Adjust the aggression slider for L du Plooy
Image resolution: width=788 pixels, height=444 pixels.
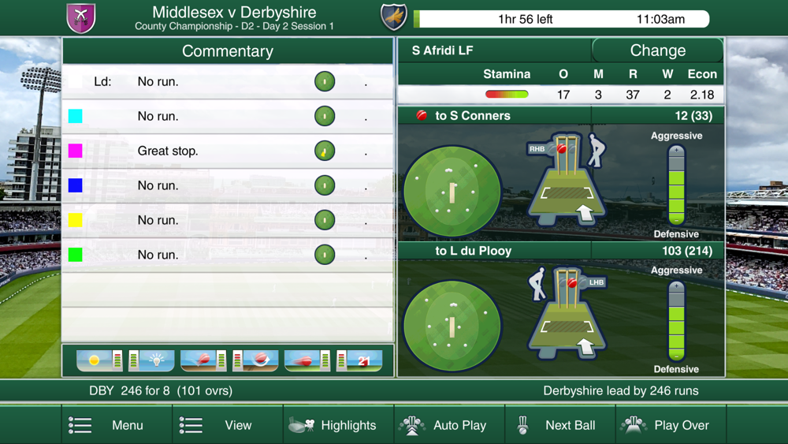point(676,321)
